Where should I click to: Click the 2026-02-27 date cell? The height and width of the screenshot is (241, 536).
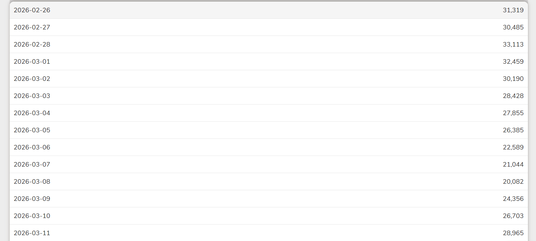(x=32, y=27)
